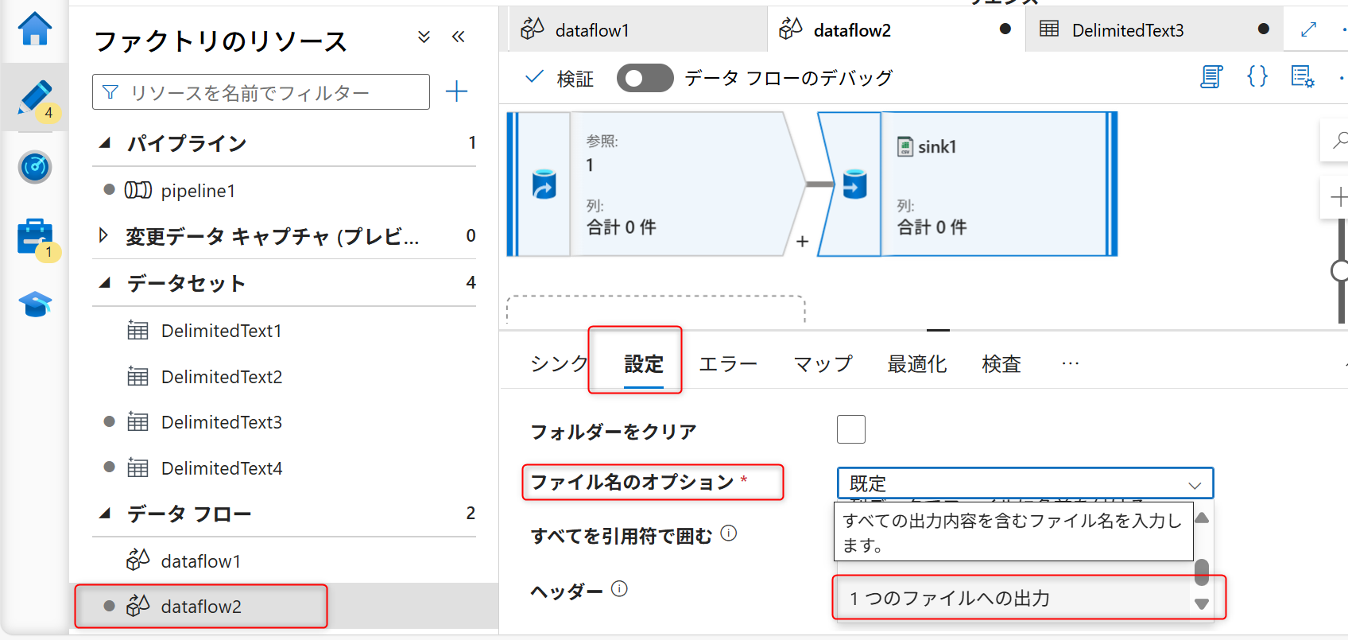Toggle データ フローのデバッグ switch
This screenshot has height=640, width=1348.
[645, 78]
